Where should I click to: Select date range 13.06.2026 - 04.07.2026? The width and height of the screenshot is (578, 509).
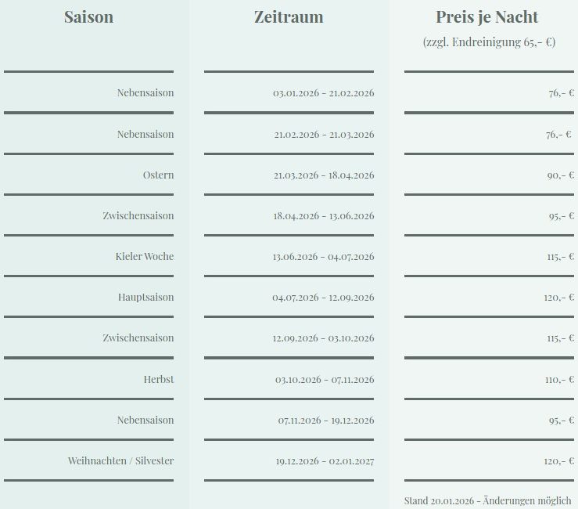click(x=323, y=257)
